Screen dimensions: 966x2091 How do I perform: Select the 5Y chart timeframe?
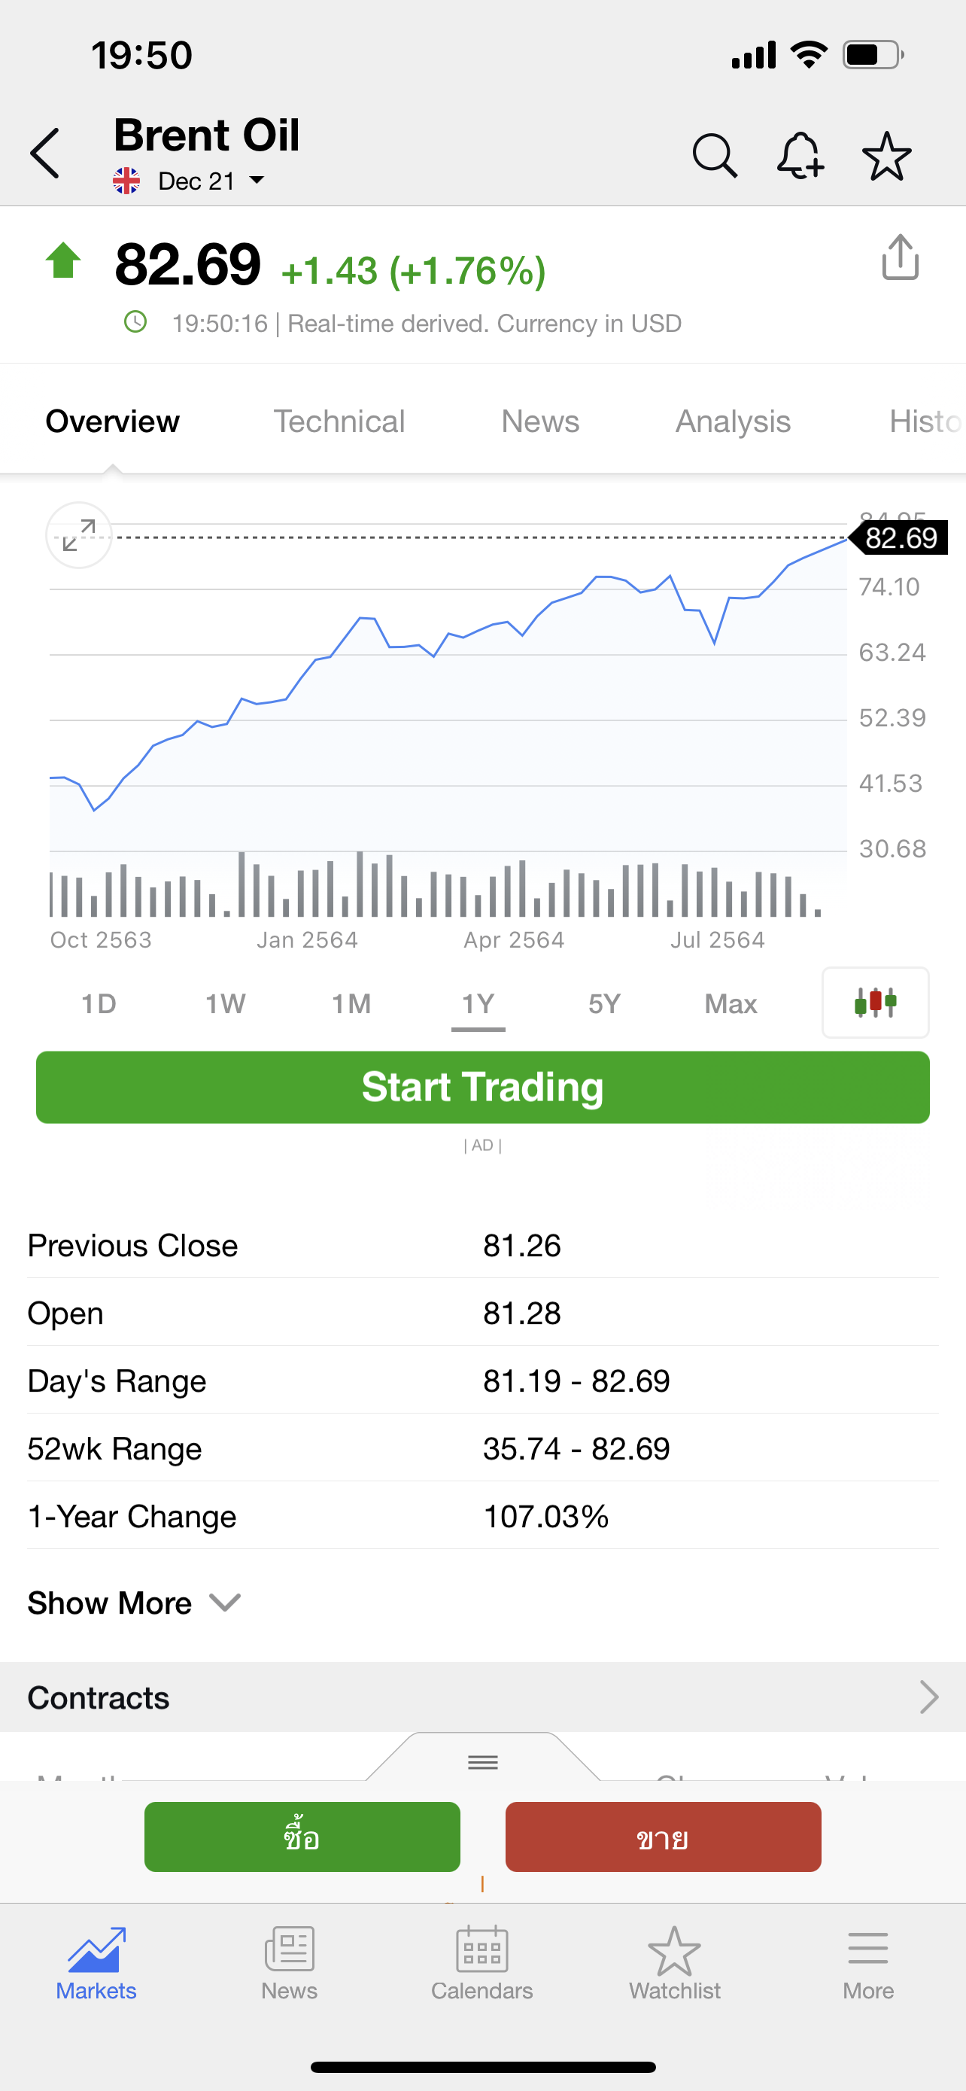coord(604,1004)
